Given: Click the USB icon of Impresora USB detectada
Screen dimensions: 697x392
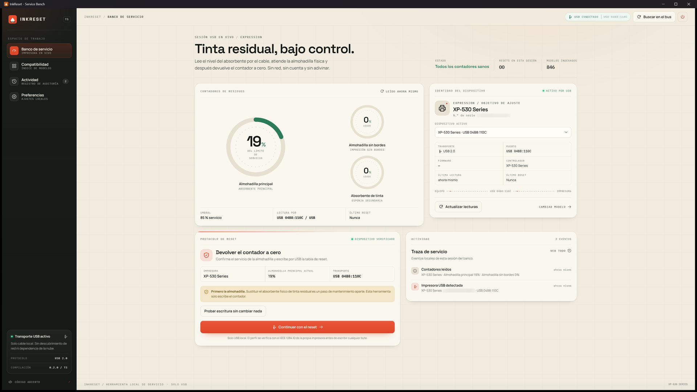Looking at the screenshot, I should 415,287.
